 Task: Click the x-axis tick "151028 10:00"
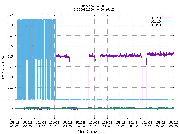tap(81, 124)
